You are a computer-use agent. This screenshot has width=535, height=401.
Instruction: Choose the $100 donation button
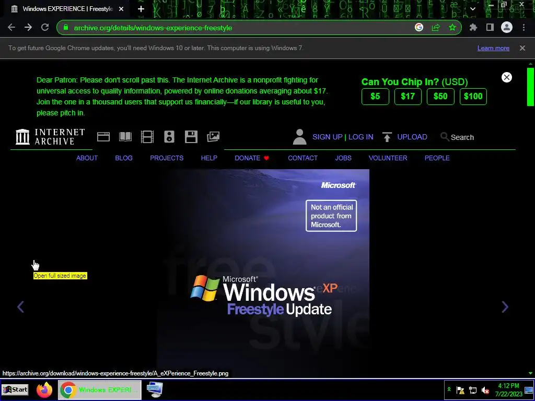(x=473, y=96)
